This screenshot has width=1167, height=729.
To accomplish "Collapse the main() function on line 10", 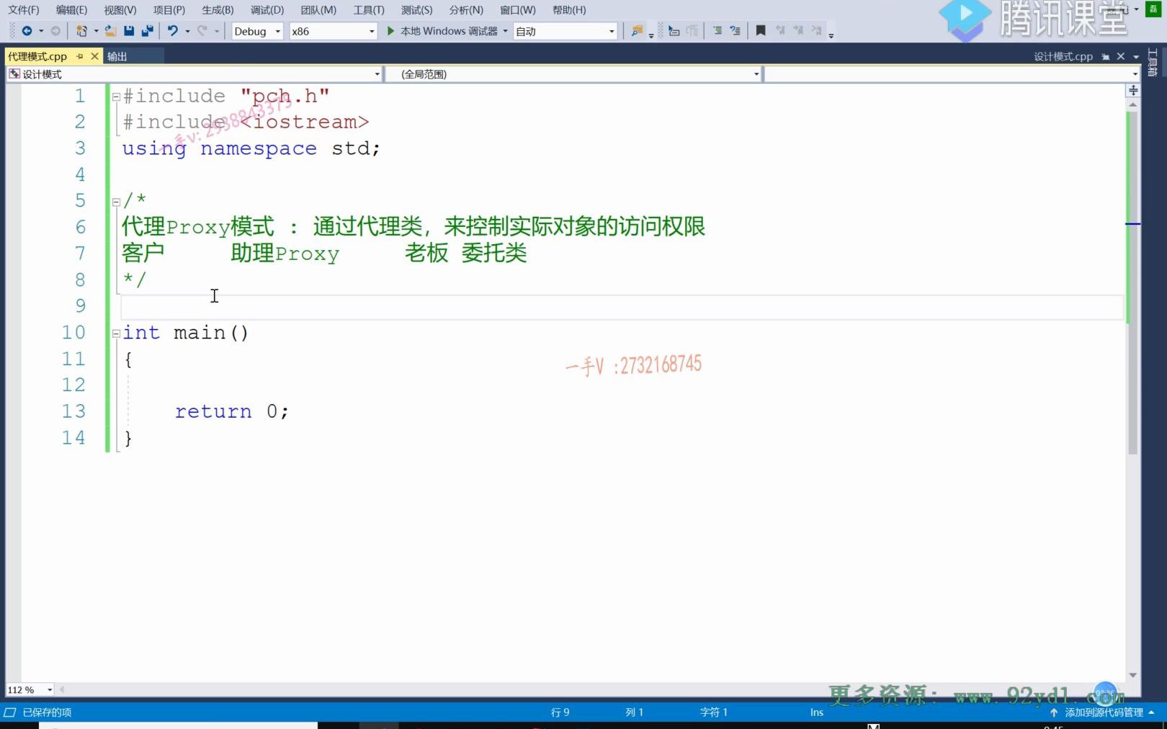I will (116, 334).
